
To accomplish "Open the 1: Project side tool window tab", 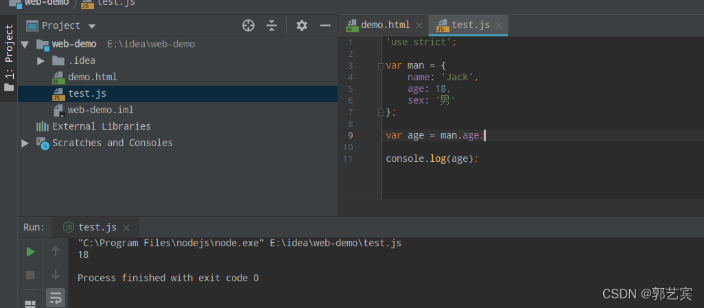I will click(x=9, y=58).
